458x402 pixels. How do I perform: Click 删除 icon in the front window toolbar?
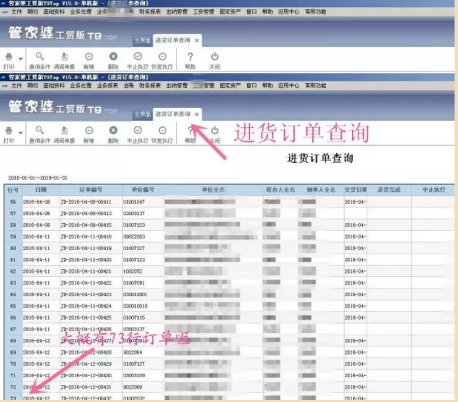(113, 130)
